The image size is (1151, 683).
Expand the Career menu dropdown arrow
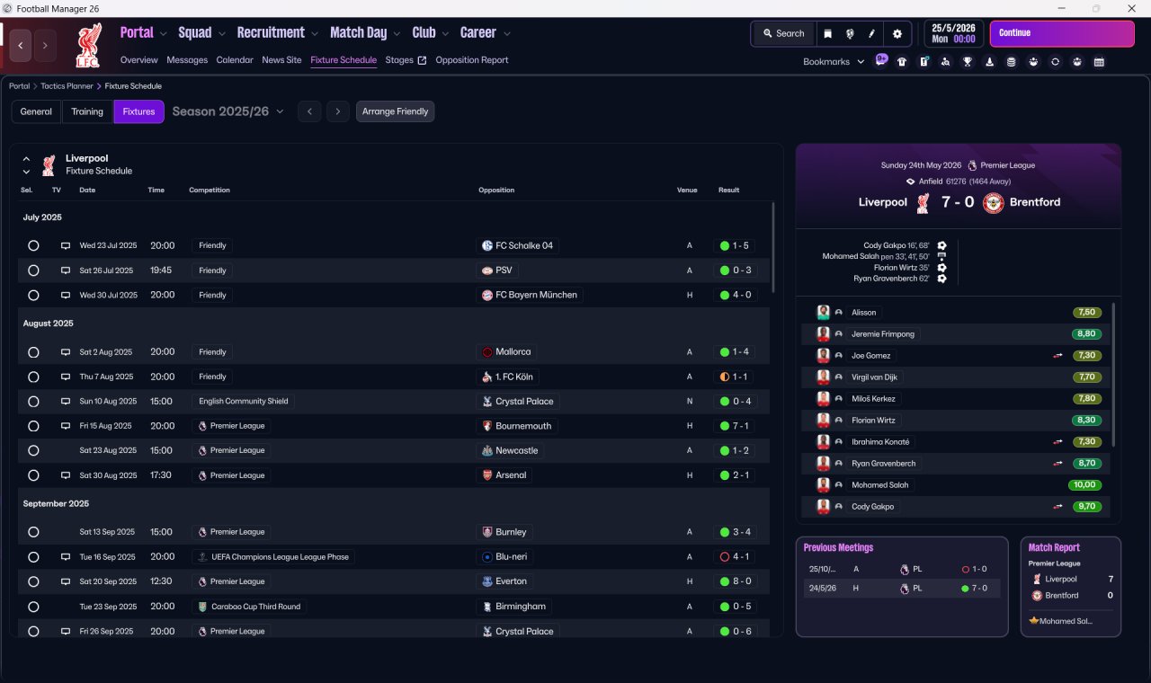click(x=507, y=34)
